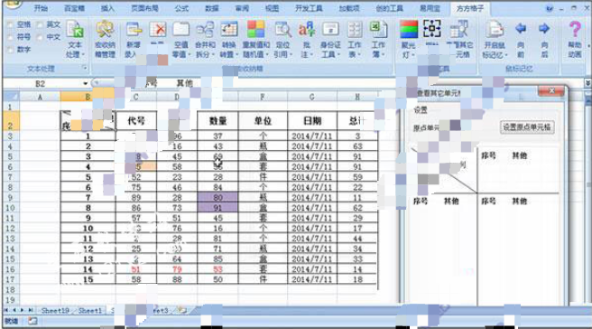Toggle the 数字 checkbox

click(10, 50)
